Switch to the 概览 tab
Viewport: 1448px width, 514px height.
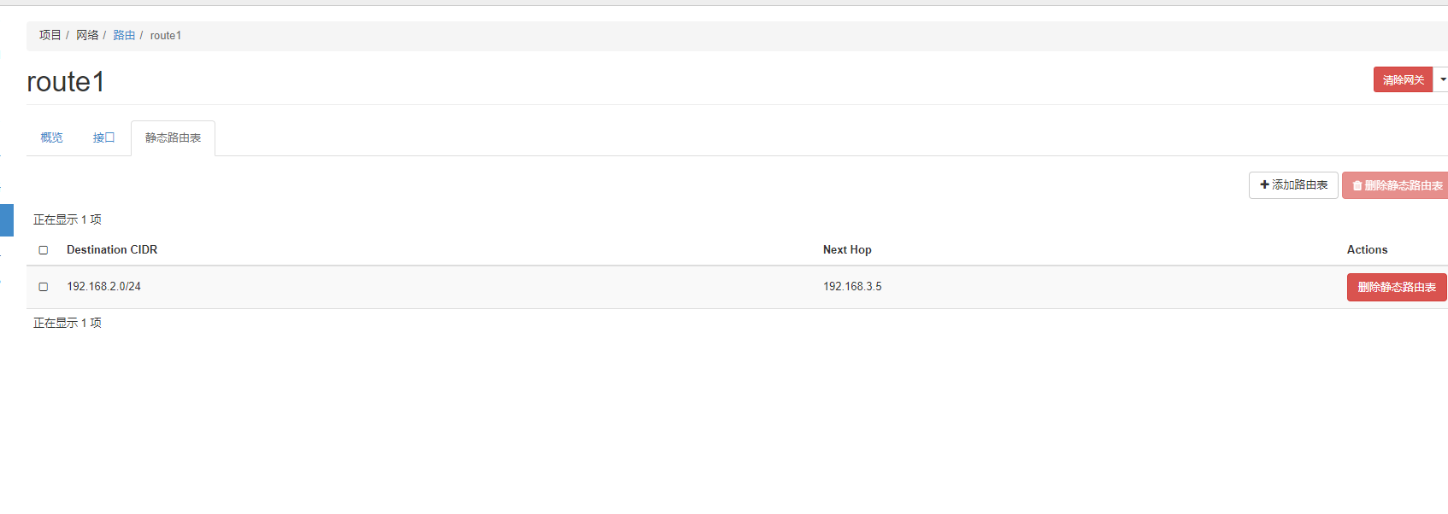51,137
